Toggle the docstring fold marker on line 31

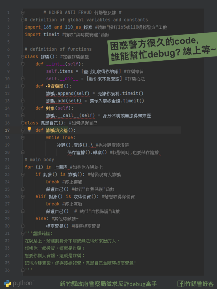23,233
